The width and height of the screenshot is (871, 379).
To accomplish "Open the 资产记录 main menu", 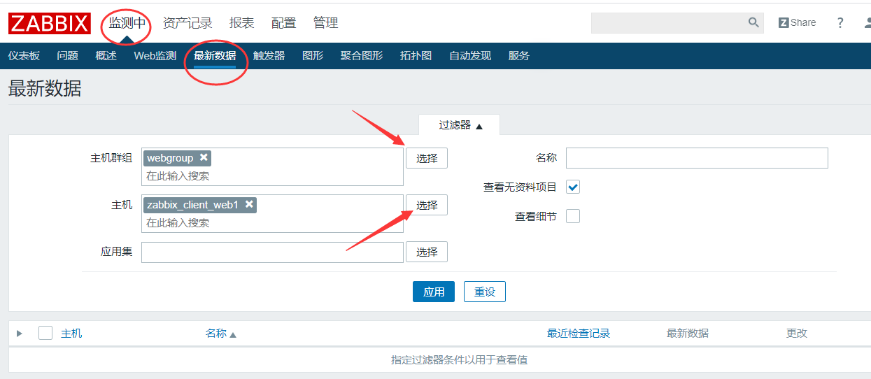I will (187, 23).
